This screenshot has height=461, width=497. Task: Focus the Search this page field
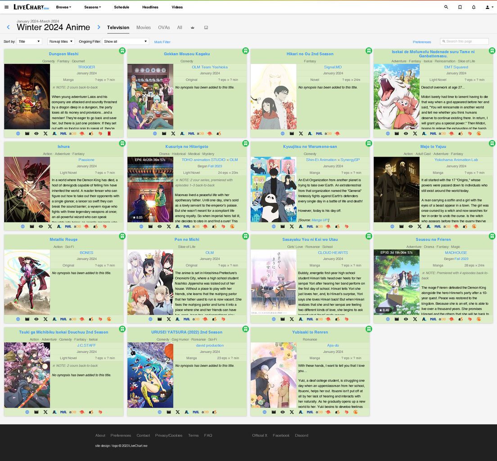tap(464, 41)
